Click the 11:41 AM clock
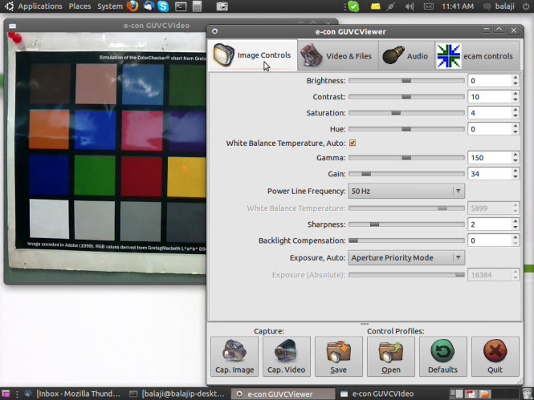 [458, 6]
